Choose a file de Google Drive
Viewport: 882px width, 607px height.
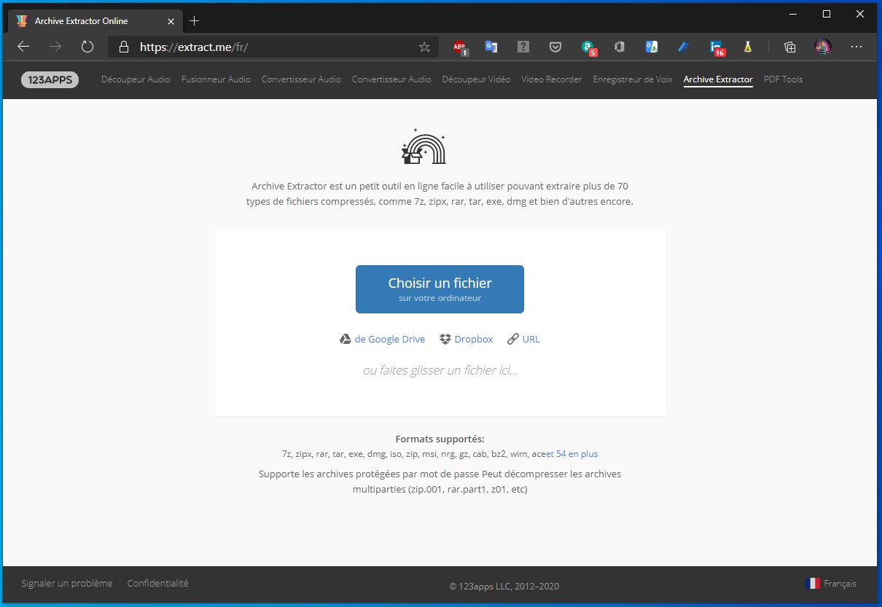tap(389, 339)
